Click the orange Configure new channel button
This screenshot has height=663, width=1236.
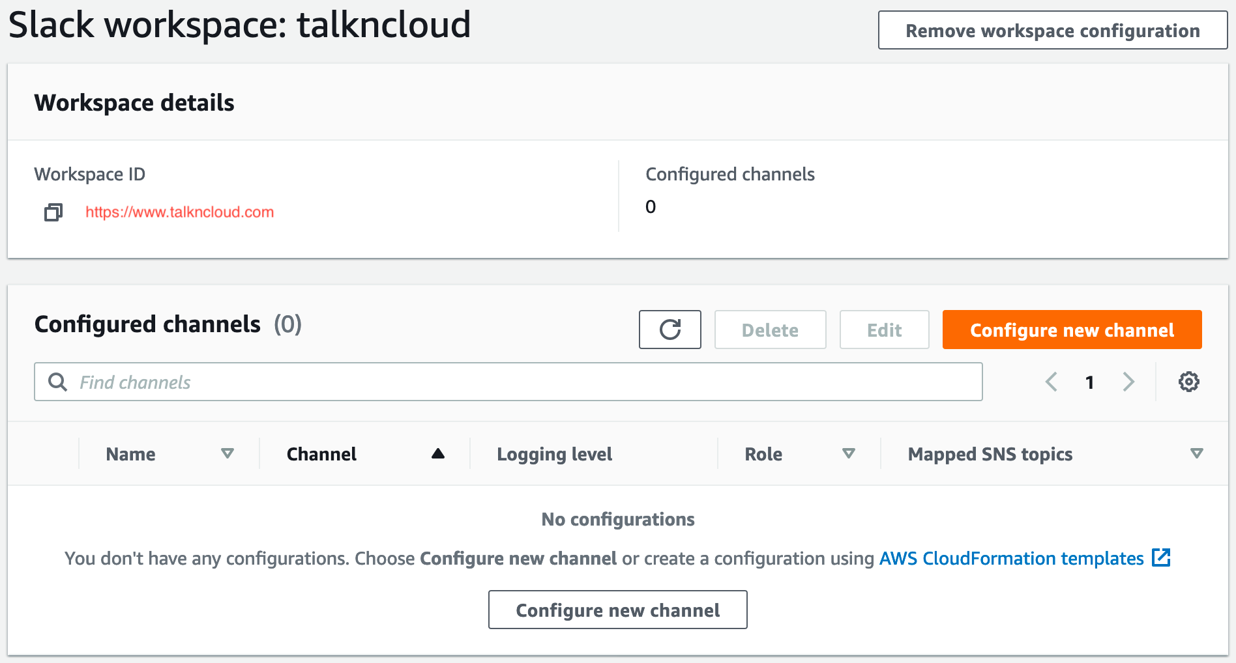[1072, 330]
